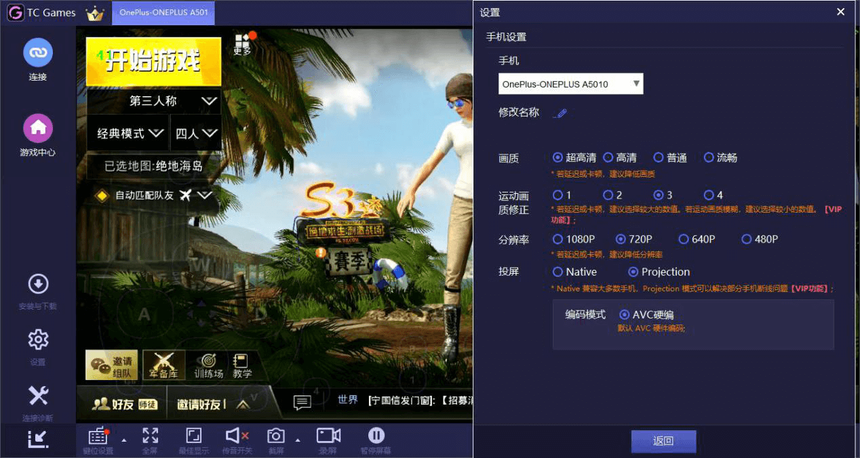Image resolution: width=860 pixels, height=458 pixels.
Task: Start recording with 录屏 icon
Action: tap(328, 436)
